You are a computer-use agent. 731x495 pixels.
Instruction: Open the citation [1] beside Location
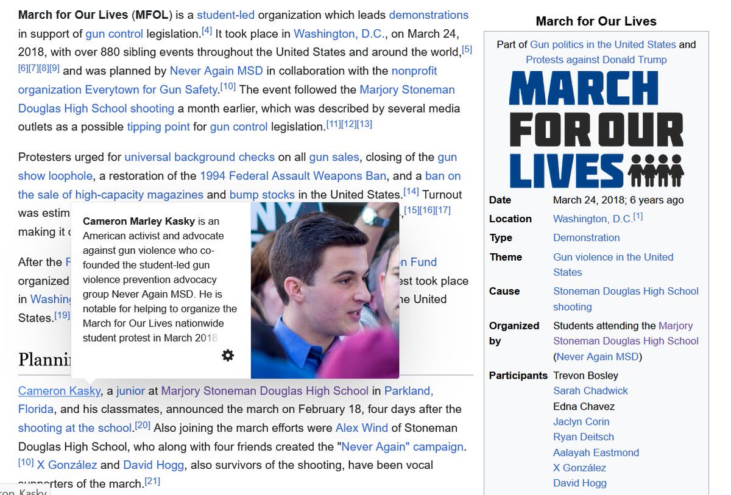pos(638,216)
